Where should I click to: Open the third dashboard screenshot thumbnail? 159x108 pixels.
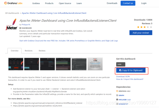click(47, 64)
